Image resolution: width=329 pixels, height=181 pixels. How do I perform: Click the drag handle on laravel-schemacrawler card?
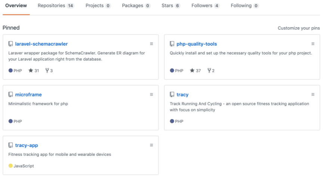pos(151,44)
